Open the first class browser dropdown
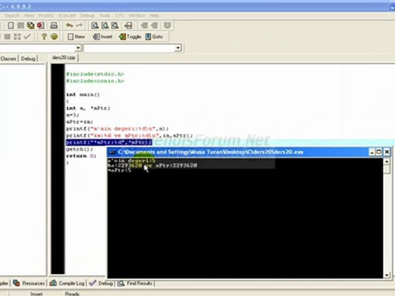Screen dimensions: 395x296 tap(78, 48)
